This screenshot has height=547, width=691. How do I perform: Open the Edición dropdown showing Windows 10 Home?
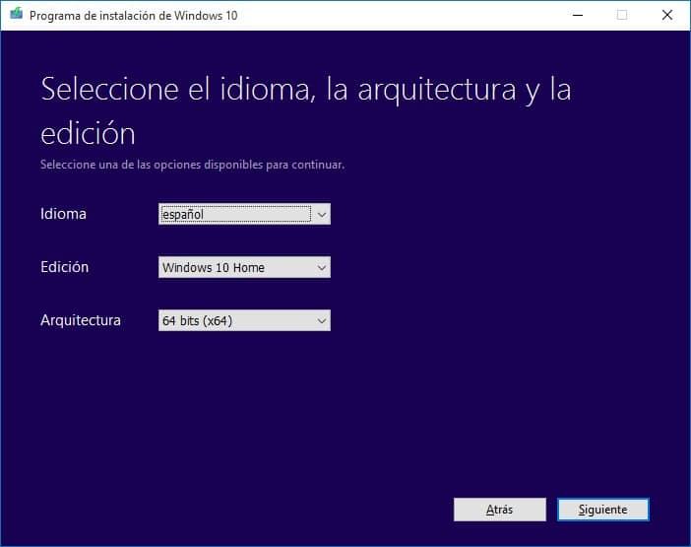tap(235, 267)
